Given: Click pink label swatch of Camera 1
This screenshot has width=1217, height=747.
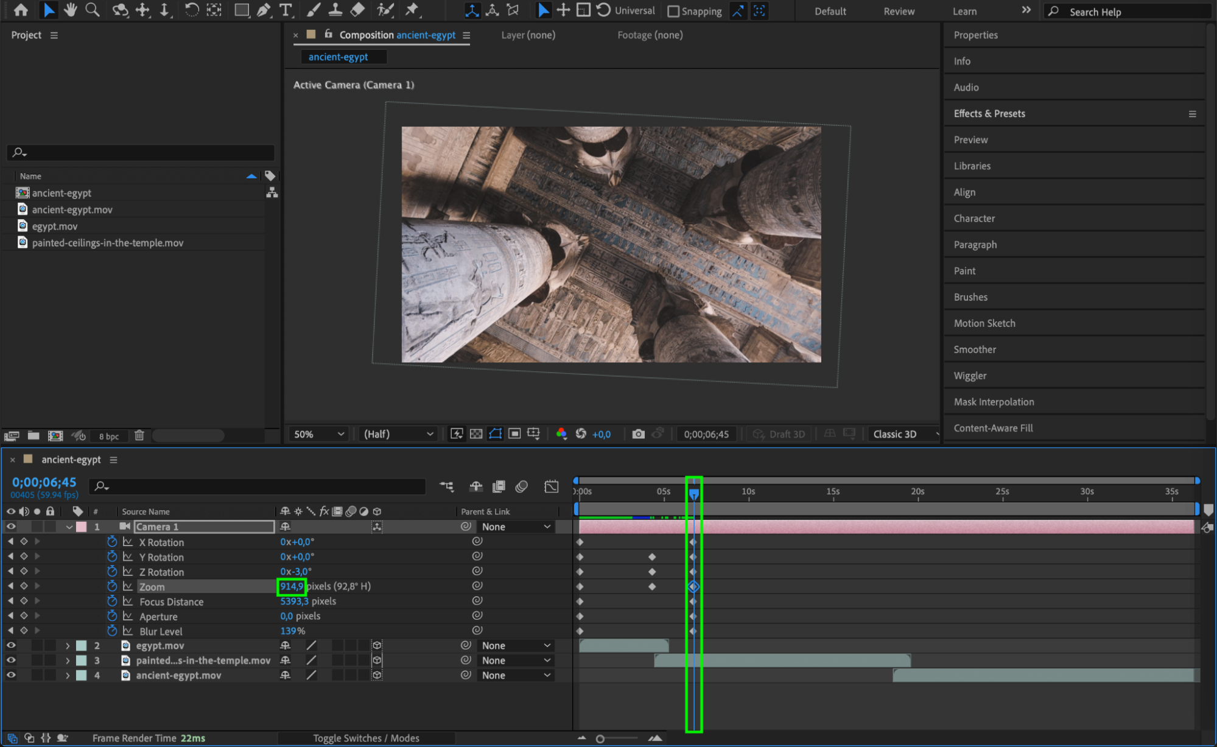Looking at the screenshot, I should (82, 527).
